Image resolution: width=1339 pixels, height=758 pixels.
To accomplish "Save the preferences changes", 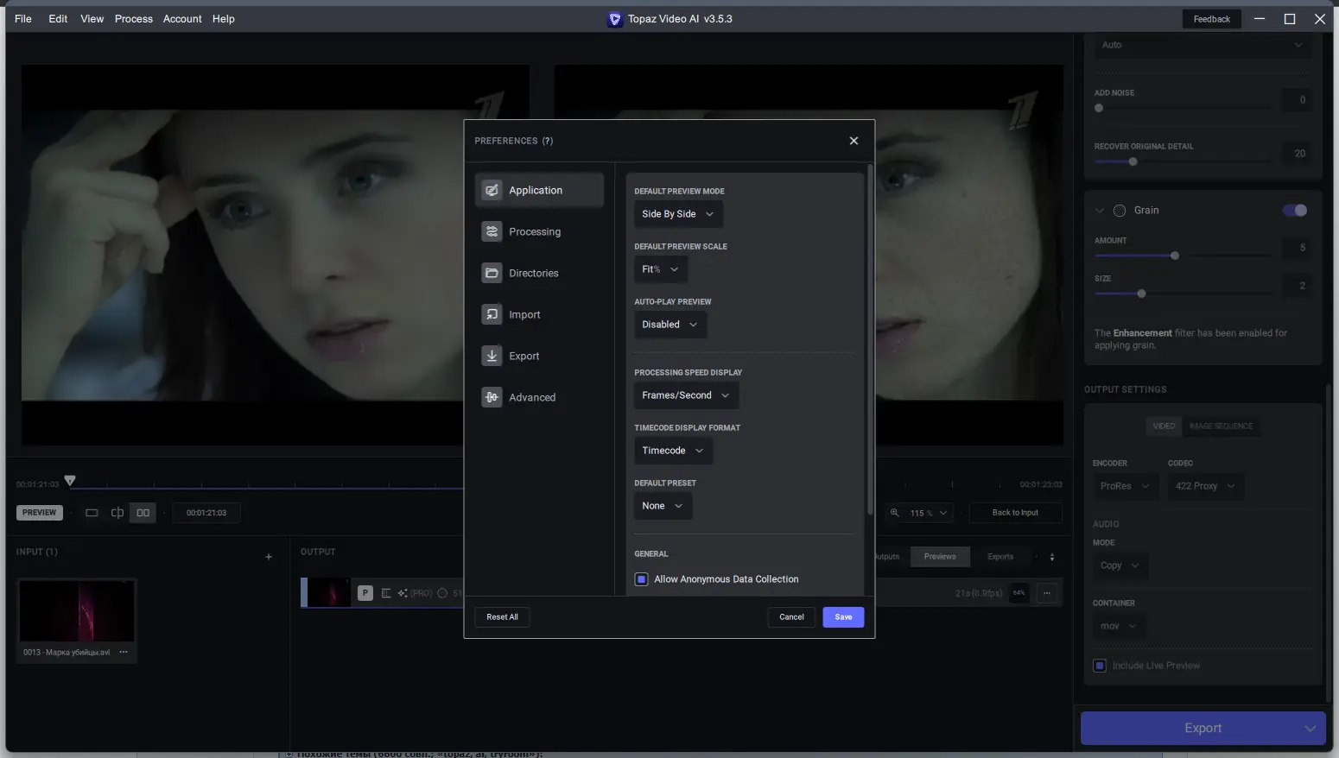I will coord(843,617).
